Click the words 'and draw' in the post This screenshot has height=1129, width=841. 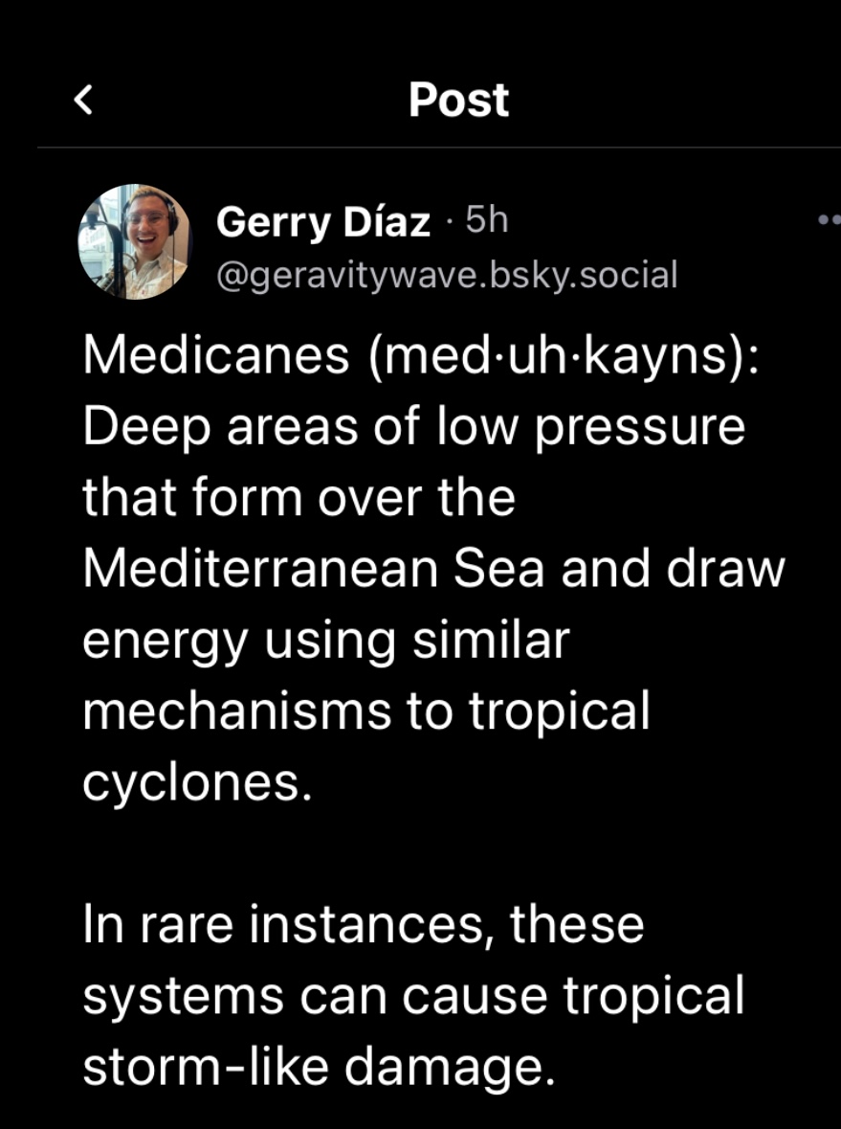coord(673,569)
